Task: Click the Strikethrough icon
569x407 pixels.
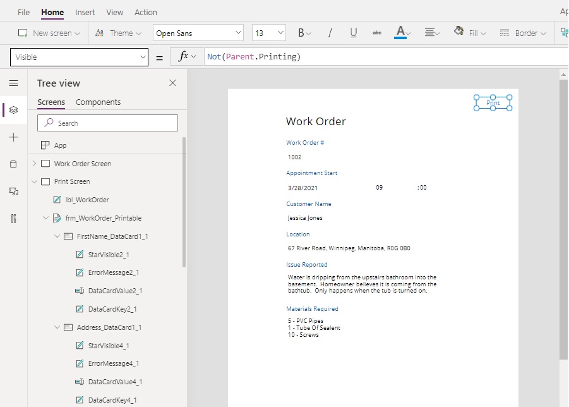Action: pos(377,33)
